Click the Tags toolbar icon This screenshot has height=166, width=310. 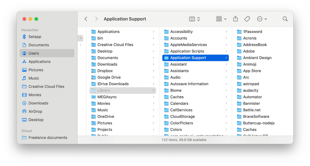click(247, 19)
